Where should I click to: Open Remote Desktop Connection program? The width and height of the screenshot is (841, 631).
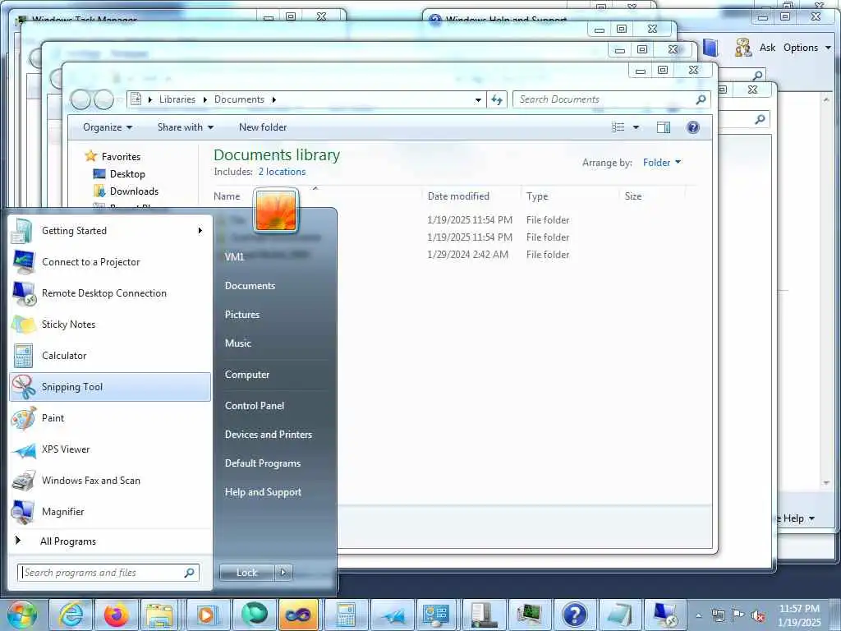coord(110,293)
